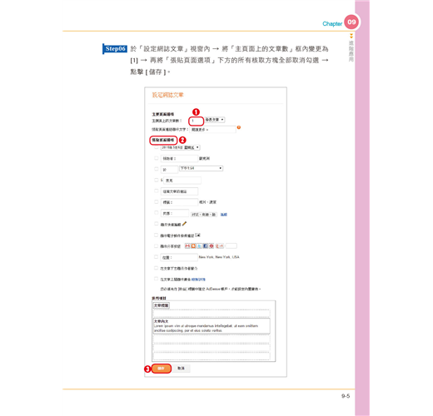The height and width of the screenshot is (416, 433).
Task: Click the Twitter share icon
Action: pyautogui.click(x=199, y=246)
